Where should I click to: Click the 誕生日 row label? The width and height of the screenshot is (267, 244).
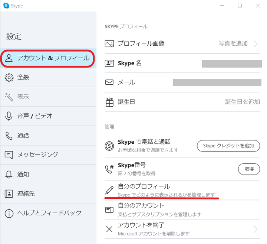tap(126, 102)
